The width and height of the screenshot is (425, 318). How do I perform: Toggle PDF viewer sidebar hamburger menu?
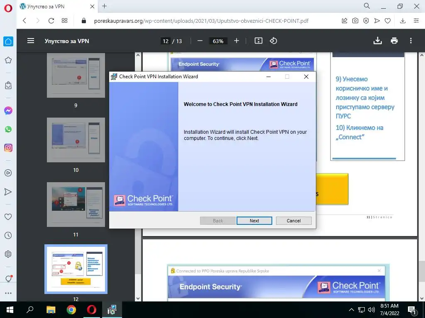(31, 41)
